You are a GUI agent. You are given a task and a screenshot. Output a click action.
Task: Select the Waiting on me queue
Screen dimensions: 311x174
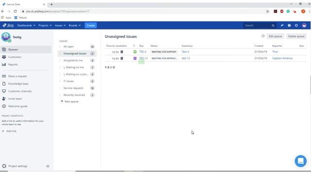[77, 67]
